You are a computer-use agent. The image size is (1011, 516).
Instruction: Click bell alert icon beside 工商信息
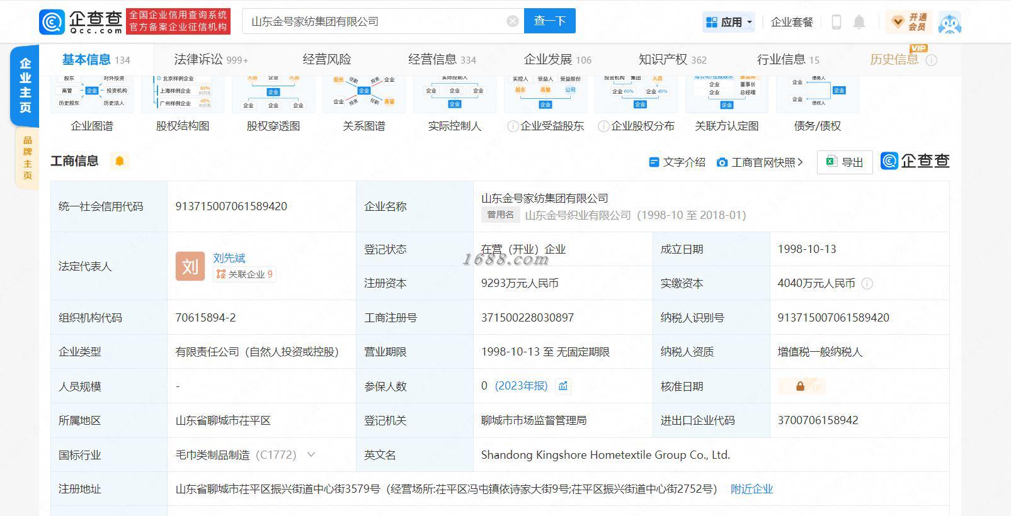pos(119,161)
